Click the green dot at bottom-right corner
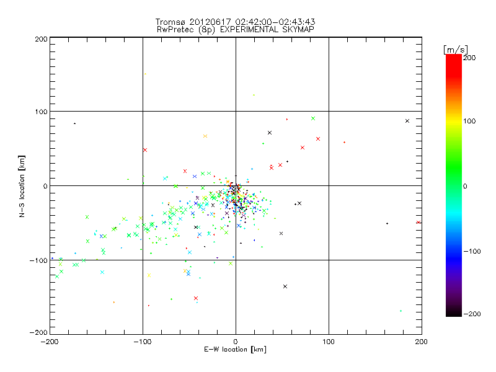The height and width of the screenshot is (372, 496). point(401,311)
